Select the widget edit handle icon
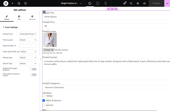 coord(44,12)
